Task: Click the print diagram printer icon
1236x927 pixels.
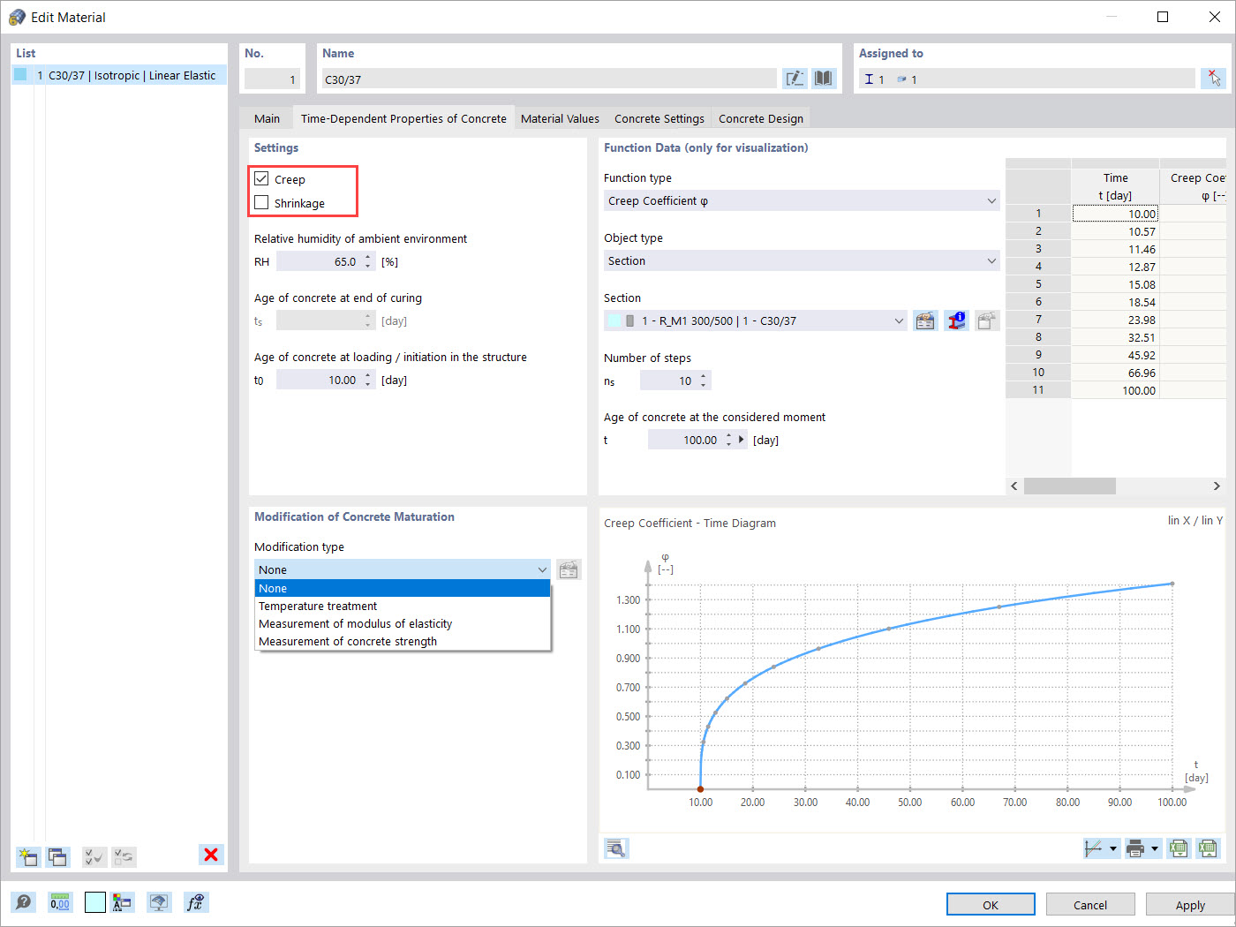Action: pos(1136,848)
